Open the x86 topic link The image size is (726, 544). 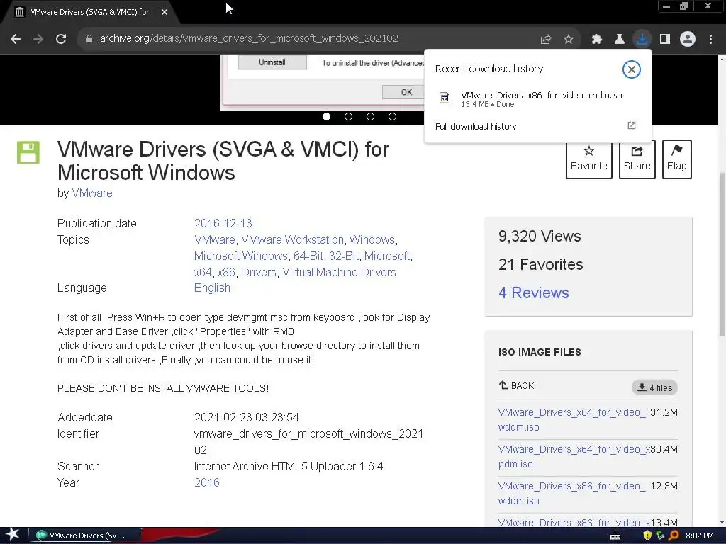(x=226, y=272)
